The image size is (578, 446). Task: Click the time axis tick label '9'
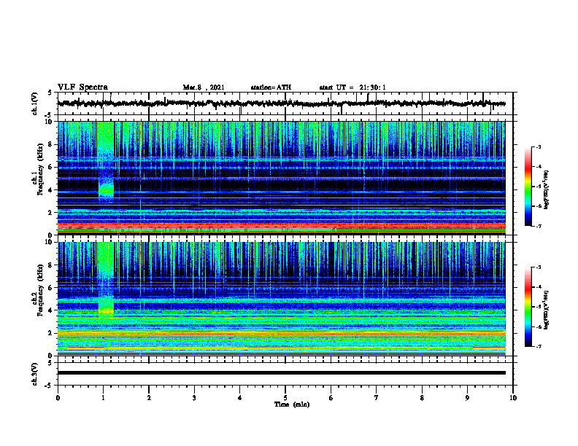click(467, 398)
